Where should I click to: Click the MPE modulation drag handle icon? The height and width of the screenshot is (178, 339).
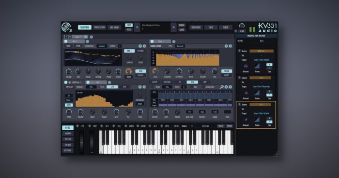(x=162, y=126)
